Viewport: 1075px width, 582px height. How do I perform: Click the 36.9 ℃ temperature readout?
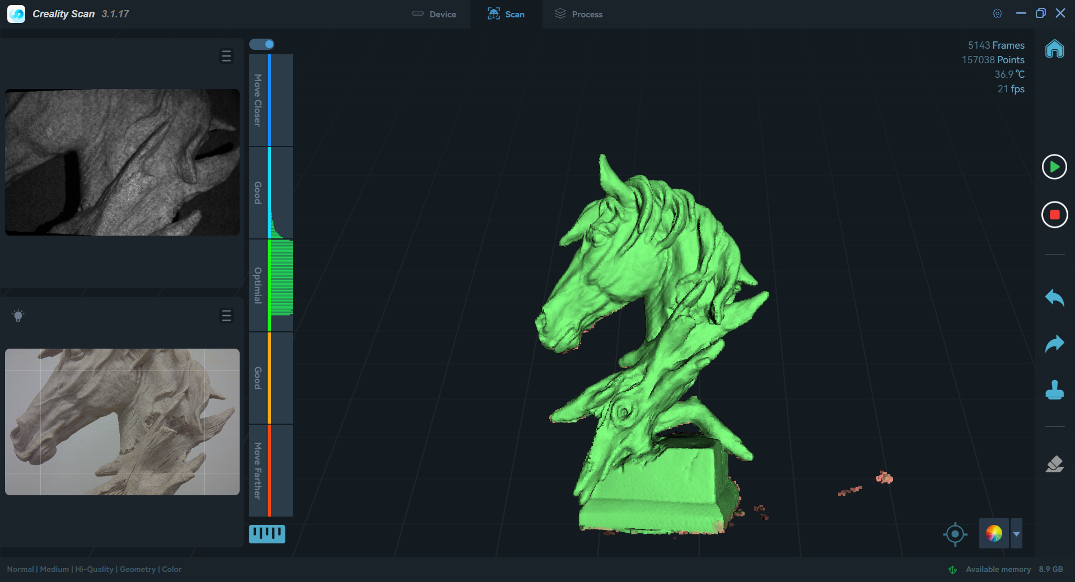coord(1009,74)
